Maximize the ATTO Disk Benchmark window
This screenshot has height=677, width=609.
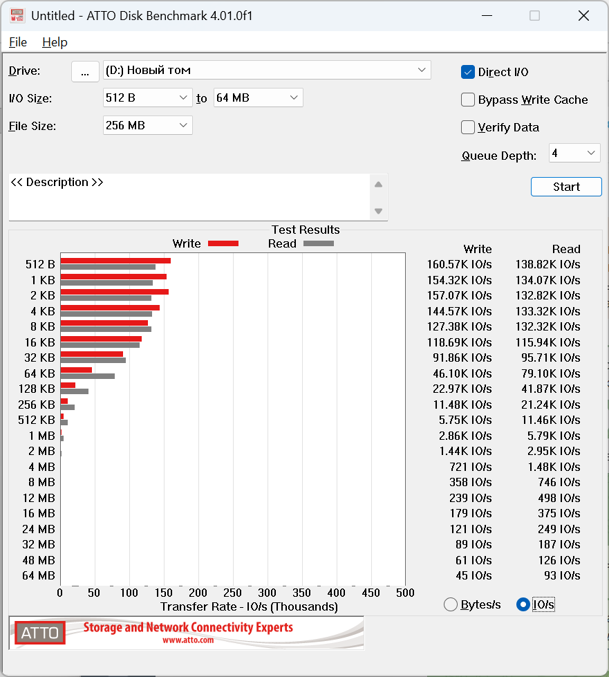(x=535, y=16)
